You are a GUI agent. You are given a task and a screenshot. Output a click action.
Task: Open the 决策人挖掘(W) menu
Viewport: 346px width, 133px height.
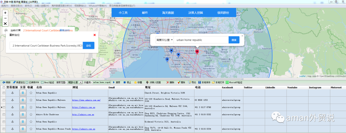pos(42,5)
